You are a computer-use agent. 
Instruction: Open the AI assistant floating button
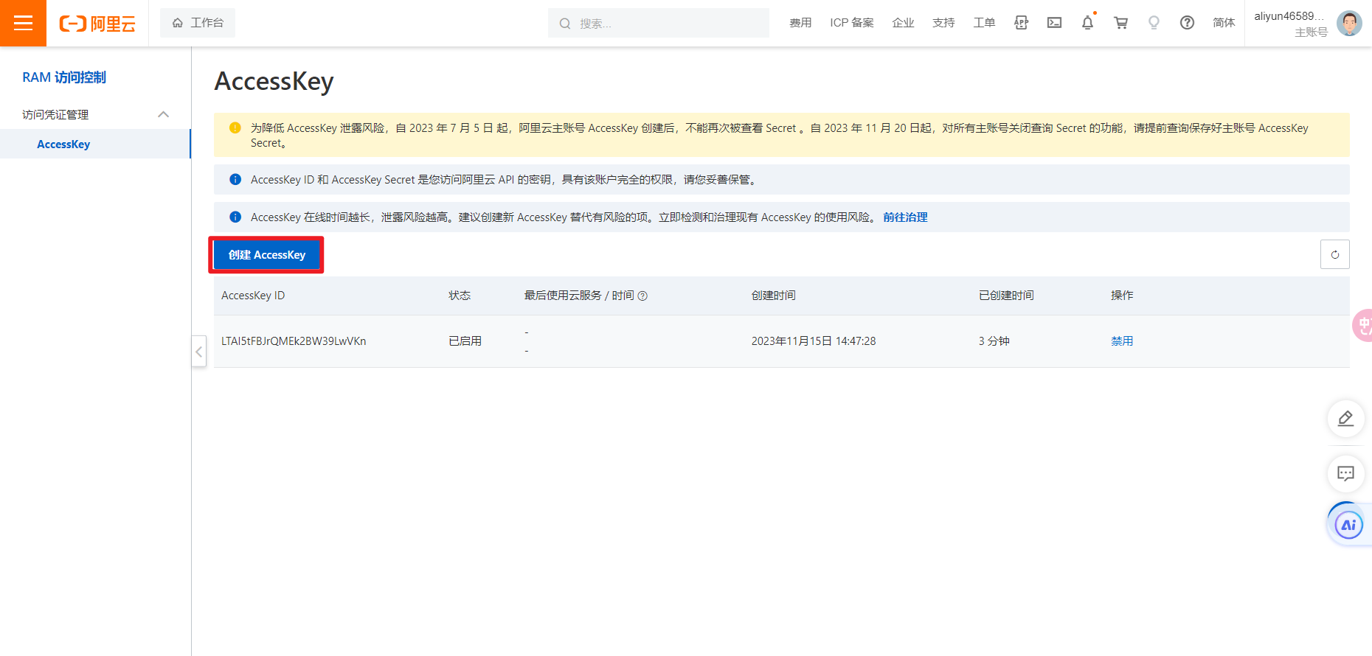coord(1348,525)
